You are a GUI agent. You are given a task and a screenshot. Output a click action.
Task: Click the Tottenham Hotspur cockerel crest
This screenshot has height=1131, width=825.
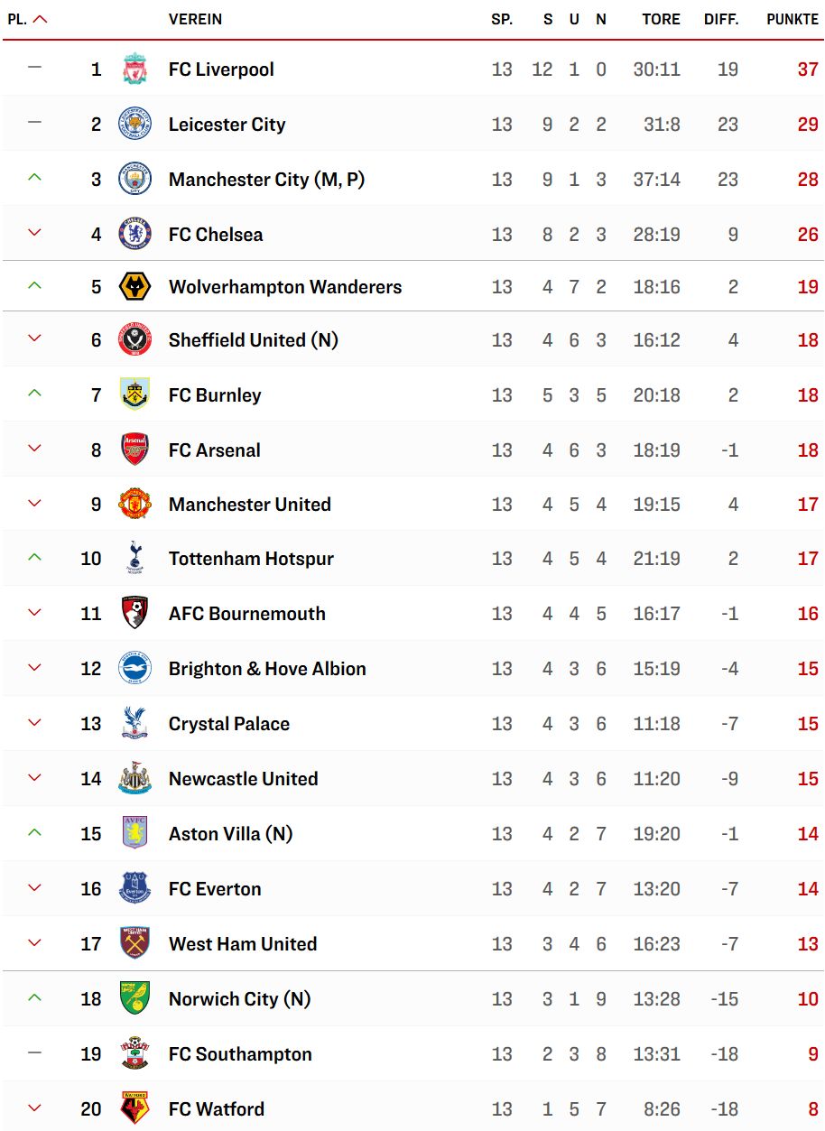coord(135,559)
